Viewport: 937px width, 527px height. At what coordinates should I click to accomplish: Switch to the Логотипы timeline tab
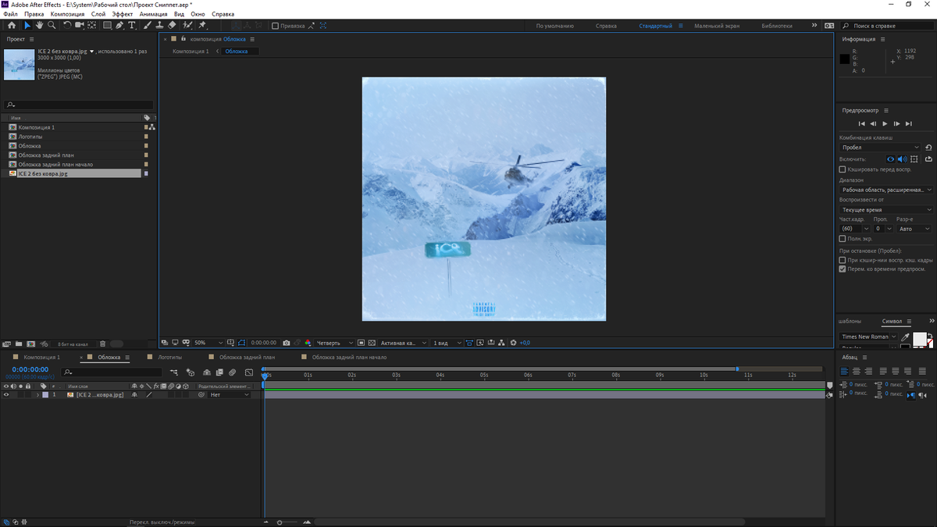click(x=169, y=357)
